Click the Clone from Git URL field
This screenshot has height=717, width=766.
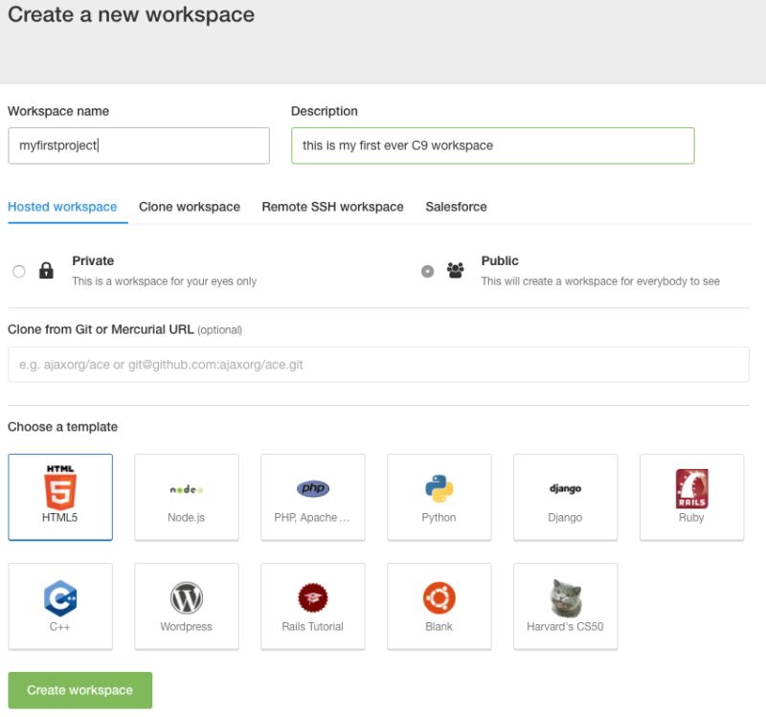pyautogui.click(x=378, y=365)
